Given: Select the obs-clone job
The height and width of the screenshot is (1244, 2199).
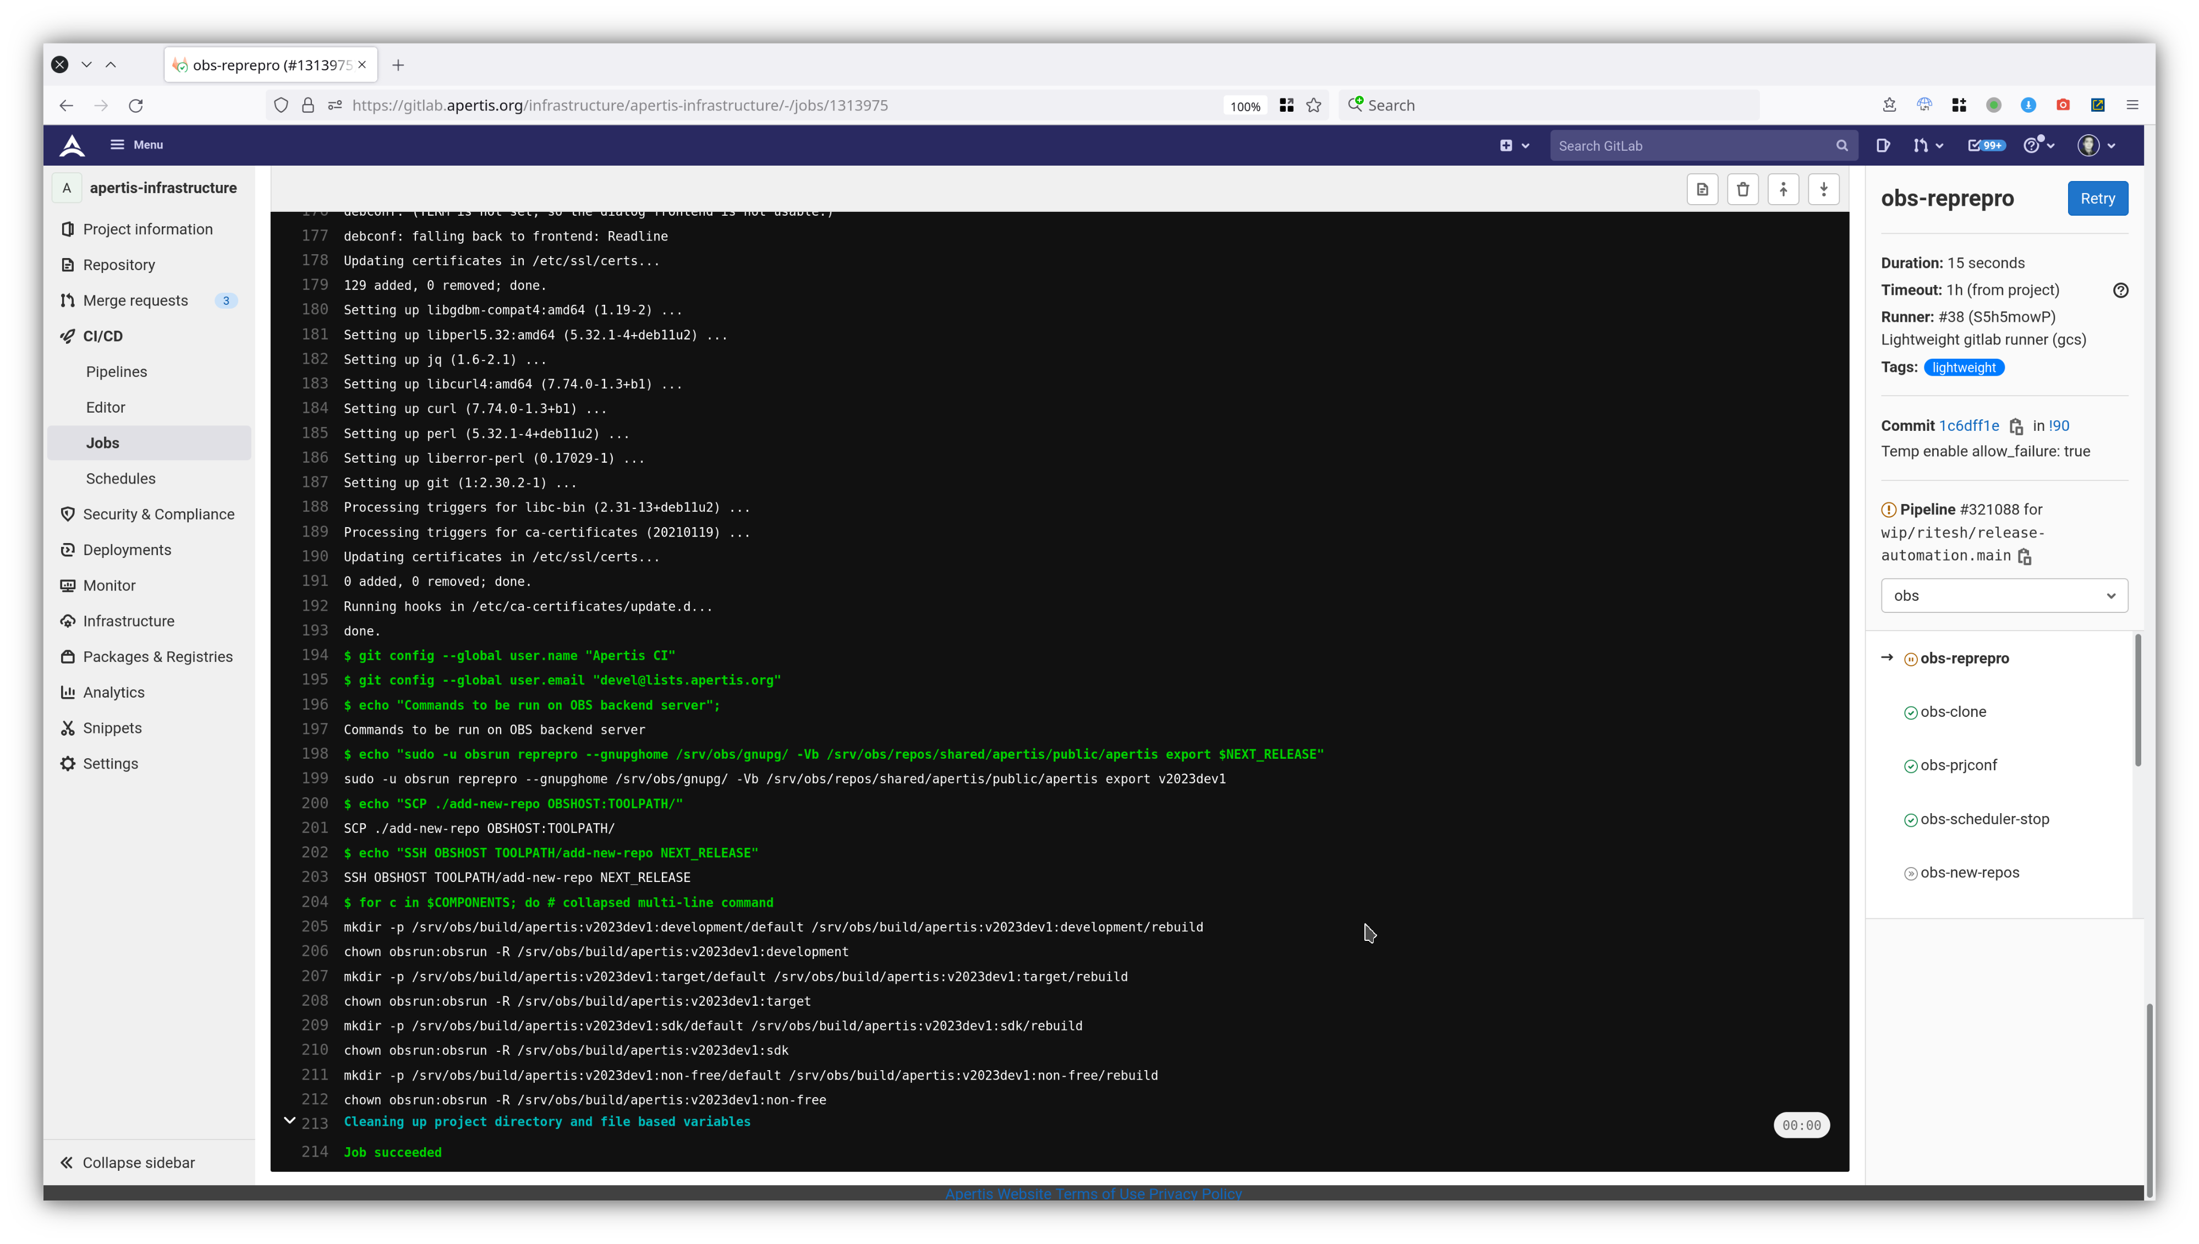Looking at the screenshot, I should tap(1953, 712).
